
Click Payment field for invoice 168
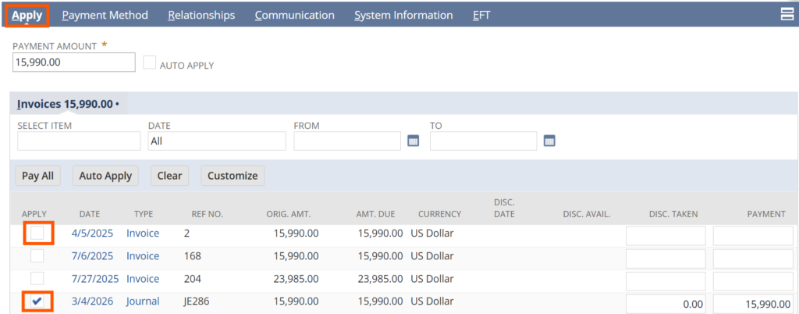(753, 259)
